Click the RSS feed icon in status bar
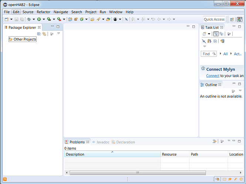The height and width of the screenshot is (184, 246). (x=5, y=179)
